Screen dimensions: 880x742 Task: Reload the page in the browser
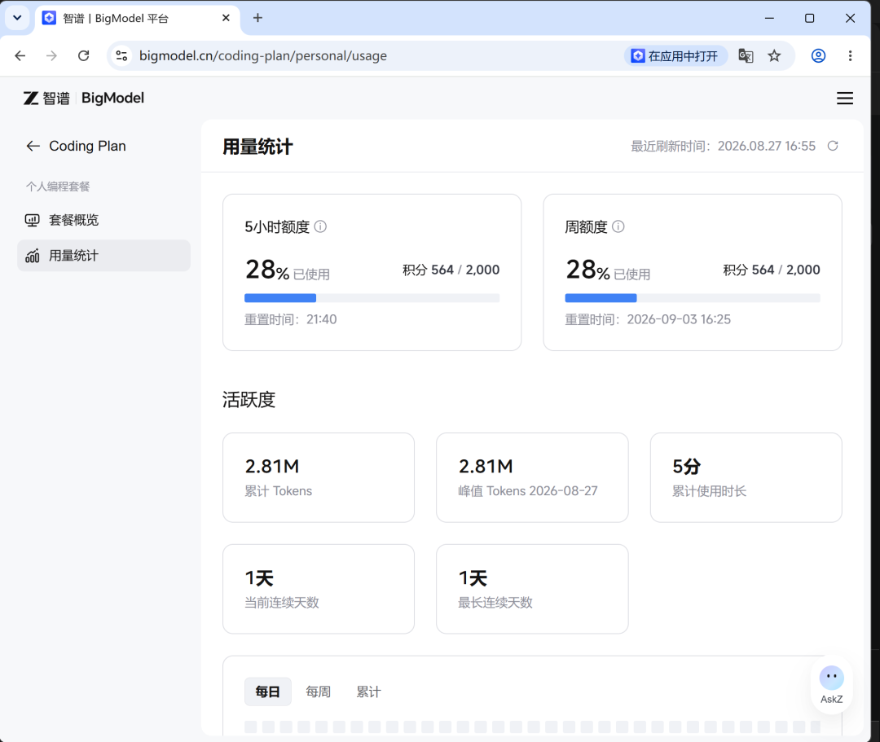84,55
